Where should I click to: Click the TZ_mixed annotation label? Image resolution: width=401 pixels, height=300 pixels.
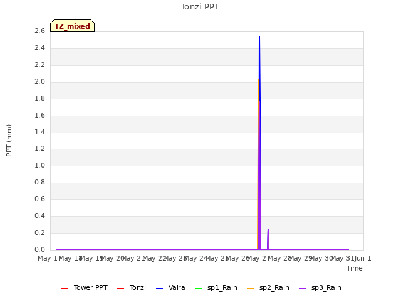[x=73, y=26]
